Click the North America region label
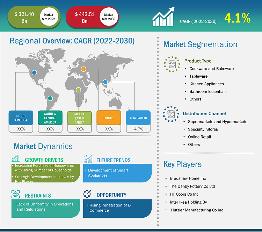The width and height of the screenshot is (262, 232). pos(21,118)
